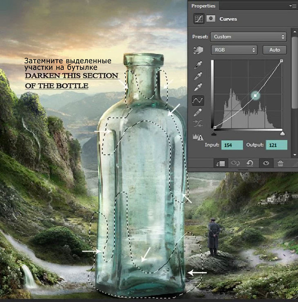
Task: Click the 'OF THE BOTTLE' text
Action: pyautogui.click(x=57, y=86)
